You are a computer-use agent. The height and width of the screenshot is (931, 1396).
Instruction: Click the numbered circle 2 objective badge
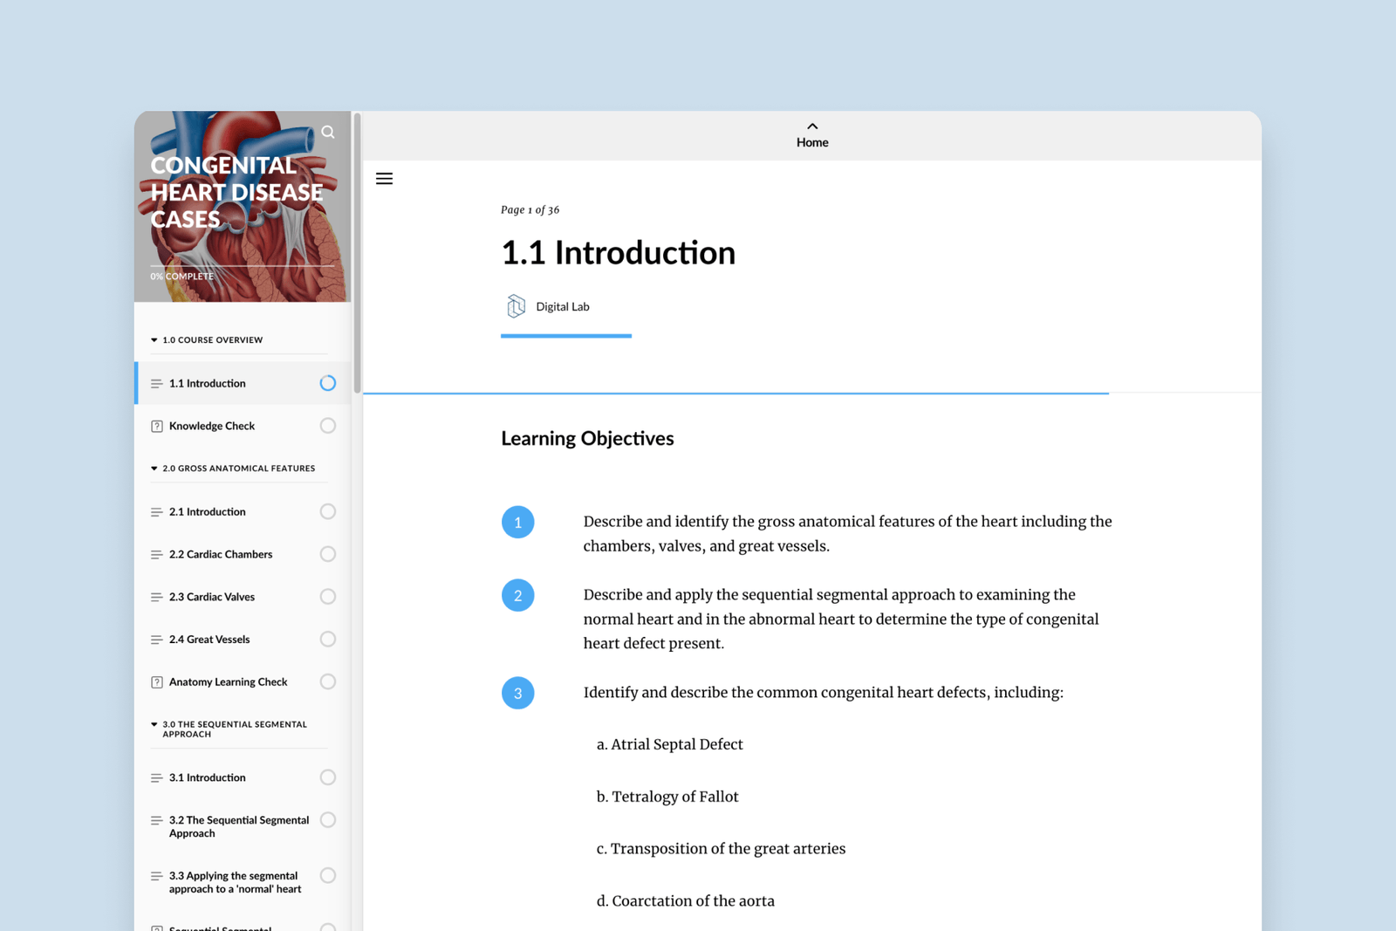pyautogui.click(x=517, y=595)
